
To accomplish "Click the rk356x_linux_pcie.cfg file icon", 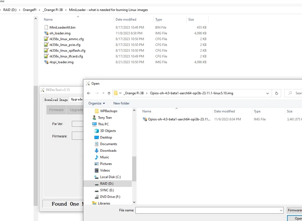I will (x=46, y=45).
